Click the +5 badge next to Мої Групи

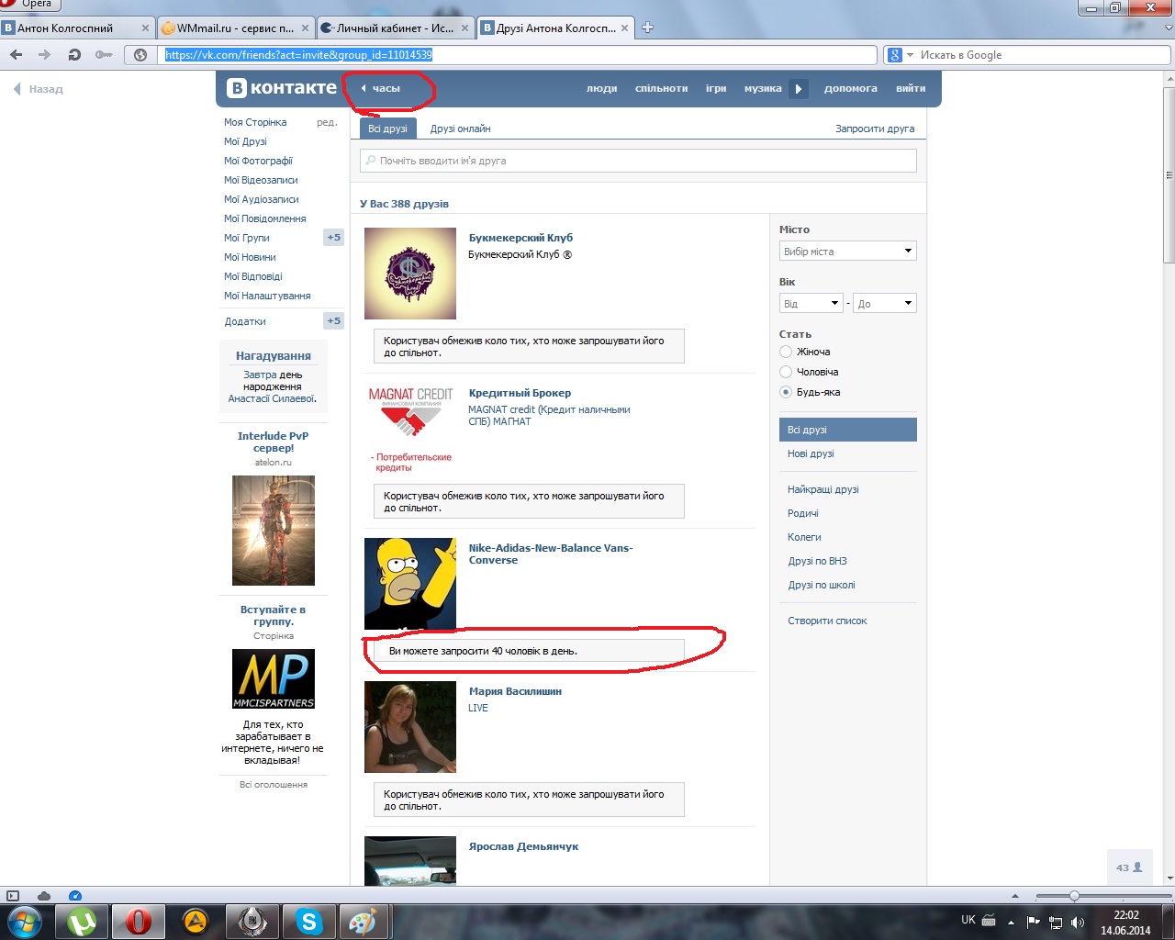click(333, 237)
